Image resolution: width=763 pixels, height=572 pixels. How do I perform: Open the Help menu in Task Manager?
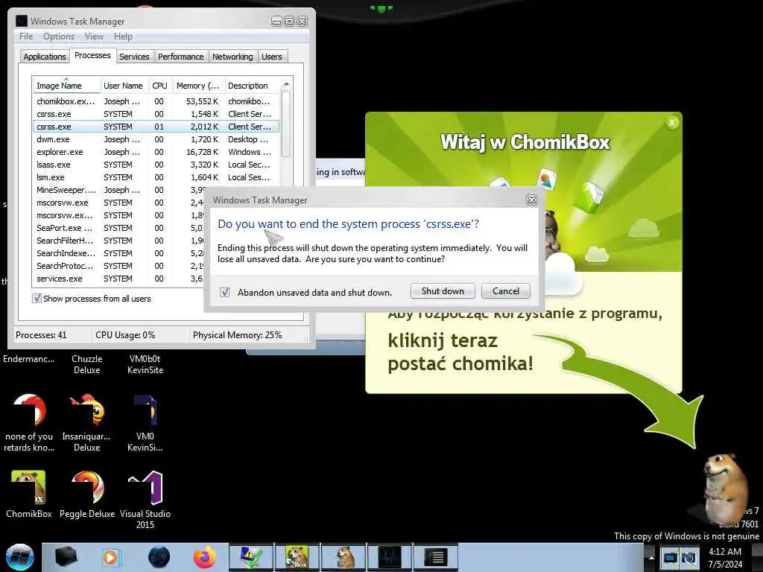[123, 36]
